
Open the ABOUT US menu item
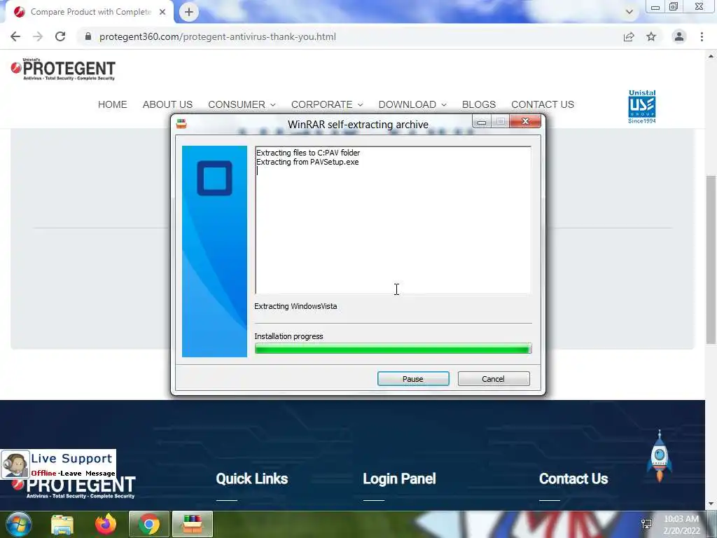click(167, 104)
